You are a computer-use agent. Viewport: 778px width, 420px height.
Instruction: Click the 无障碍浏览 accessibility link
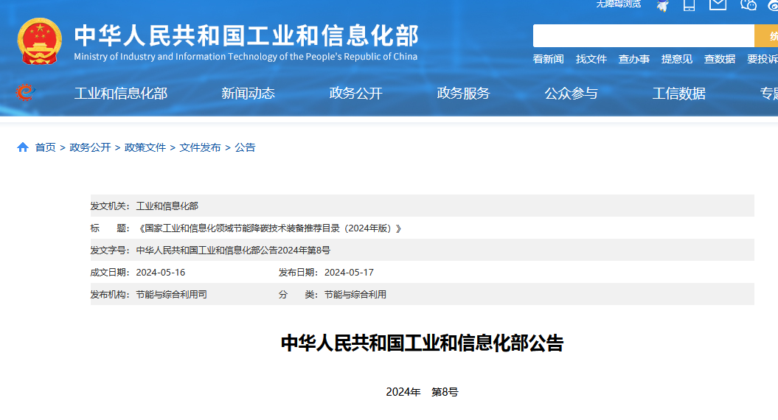(618, 4)
